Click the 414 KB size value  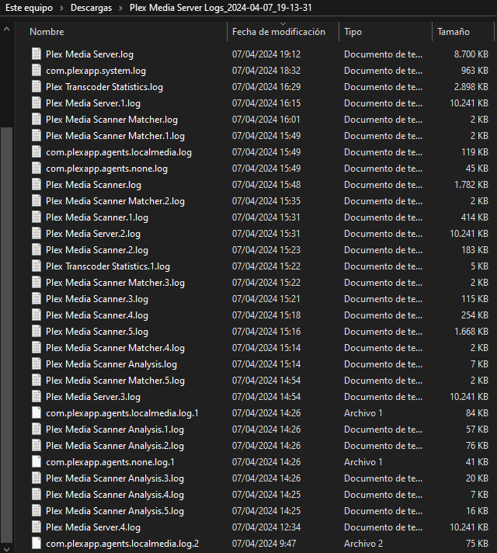(x=474, y=217)
